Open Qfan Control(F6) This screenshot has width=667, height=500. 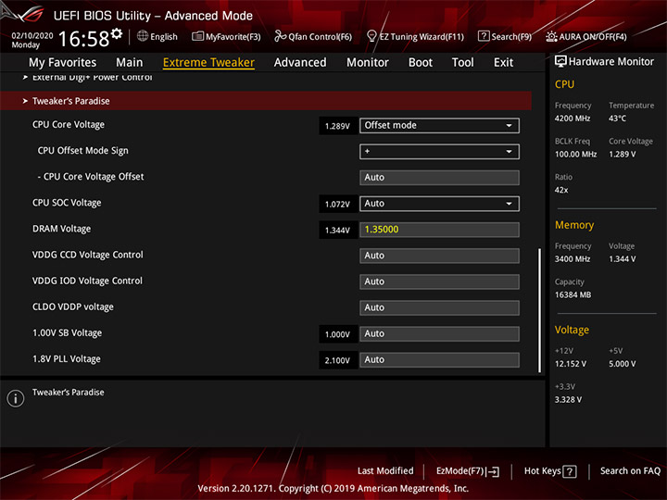point(313,36)
